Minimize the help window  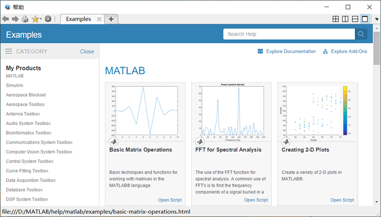[x=327, y=7]
